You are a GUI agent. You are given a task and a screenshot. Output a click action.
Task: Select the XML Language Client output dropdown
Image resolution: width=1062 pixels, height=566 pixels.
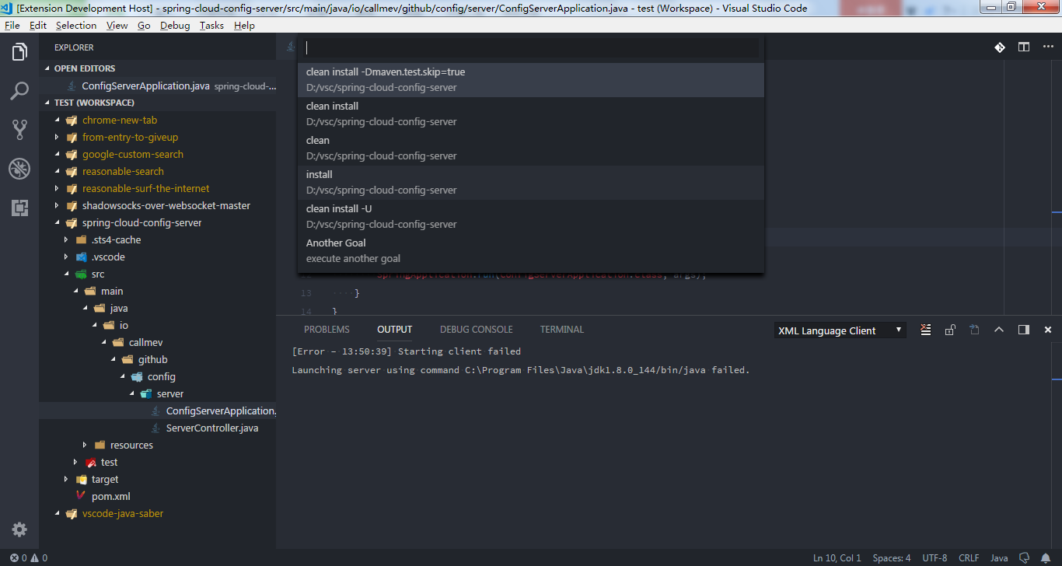click(x=840, y=330)
